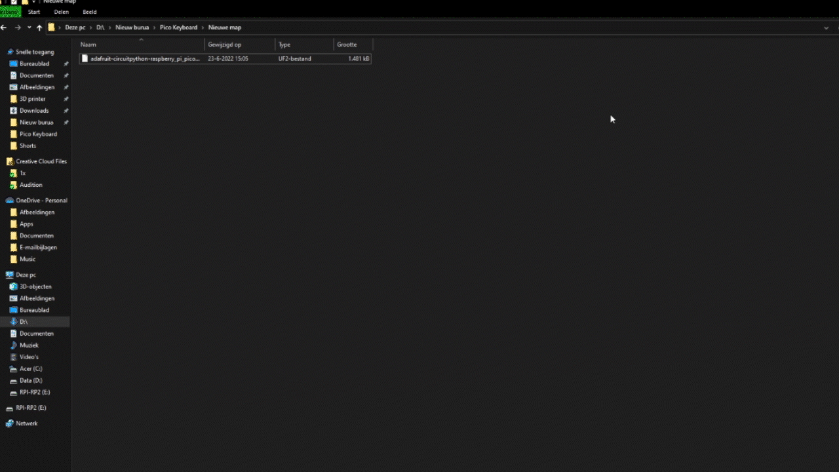This screenshot has width=839, height=472.
Task: Switch to the Start ribbon tab
Action: point(34,12)
